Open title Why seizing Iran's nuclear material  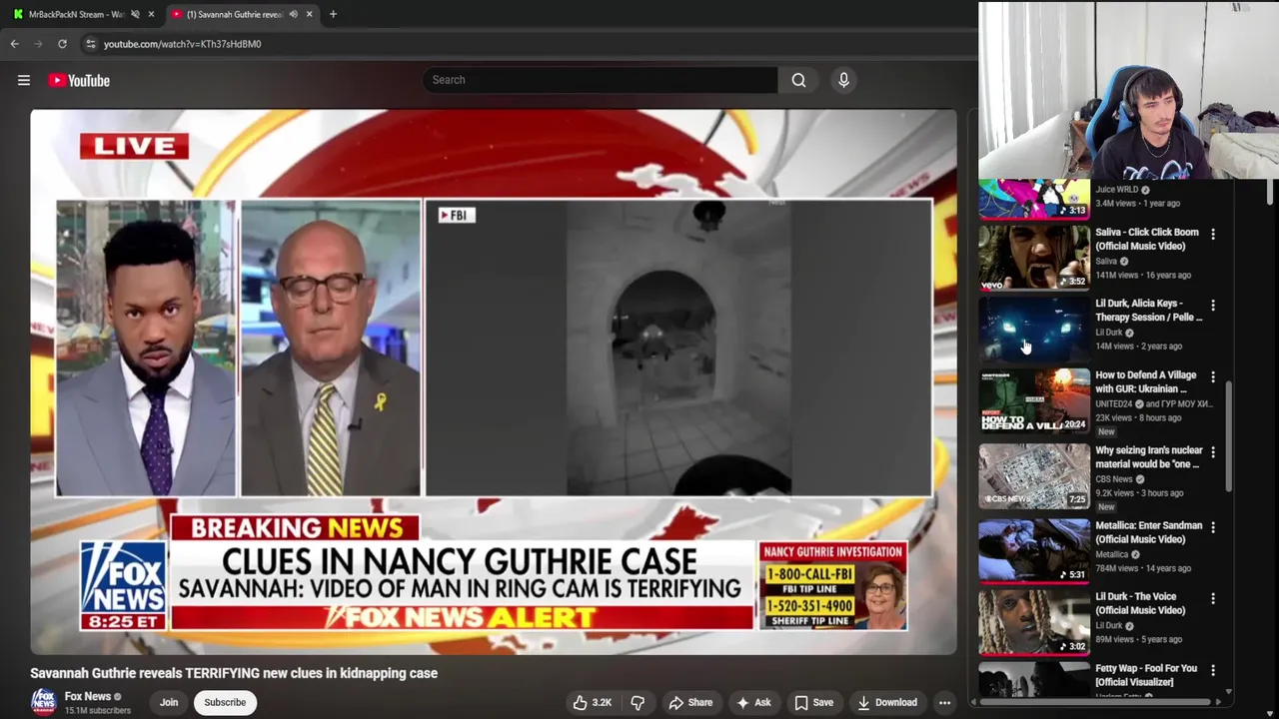click(x=1148, y=456)
